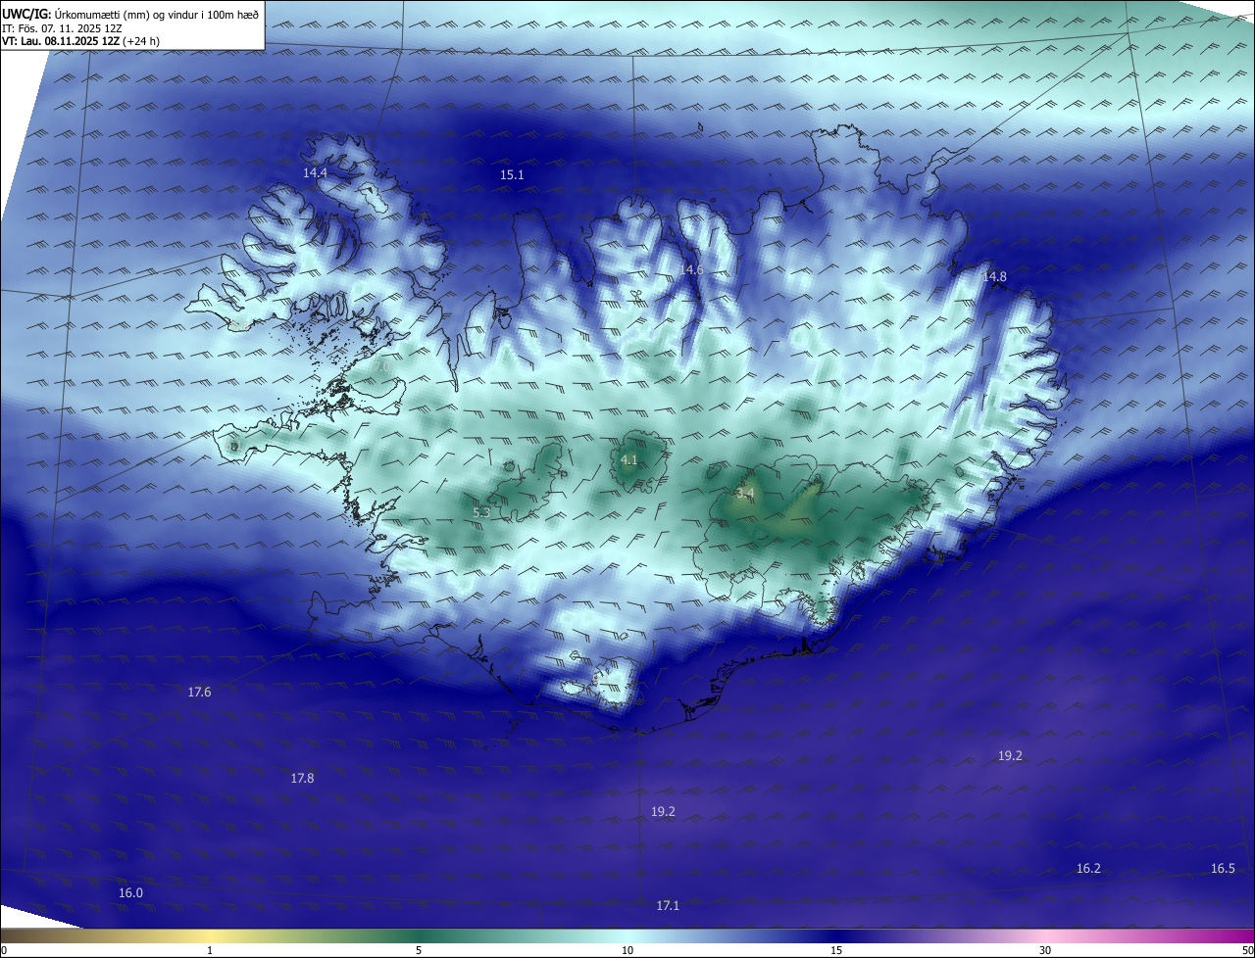This screenshot has width=1255, height=958.
Task: Click the initial time line 'IT: Fös. 07. 11. 2025 12Z'
Action: tap(62, 28)
